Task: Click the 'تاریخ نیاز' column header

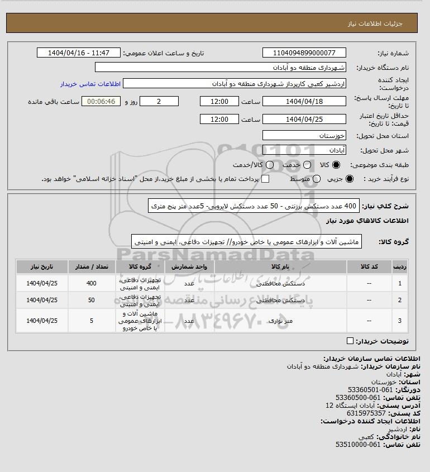Action: [42, 266]
